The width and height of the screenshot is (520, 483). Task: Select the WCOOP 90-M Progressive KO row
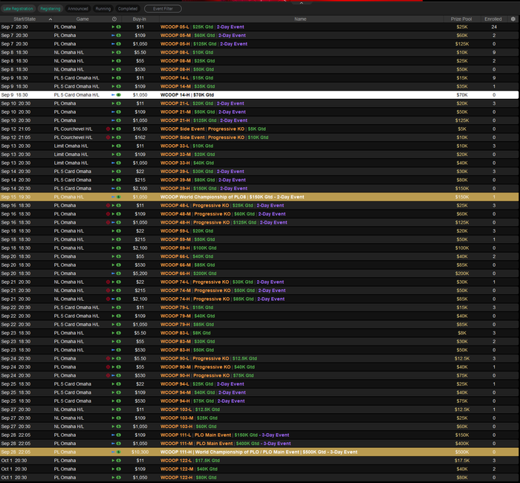coord(259,367)
